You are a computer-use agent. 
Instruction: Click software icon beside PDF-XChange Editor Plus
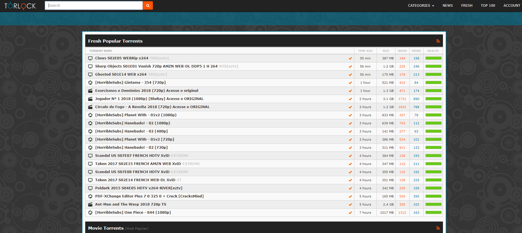click(90, 196)
